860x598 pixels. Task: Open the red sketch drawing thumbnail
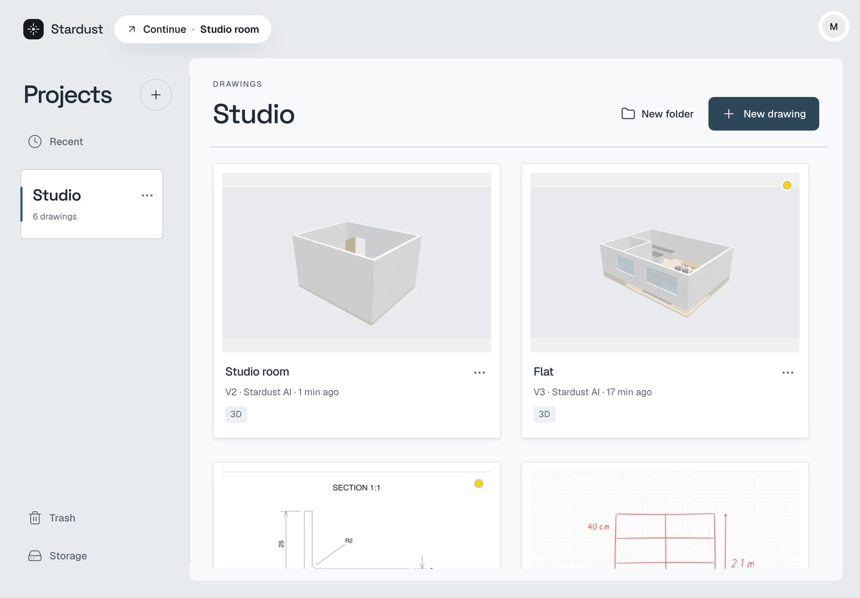[665, 520]
